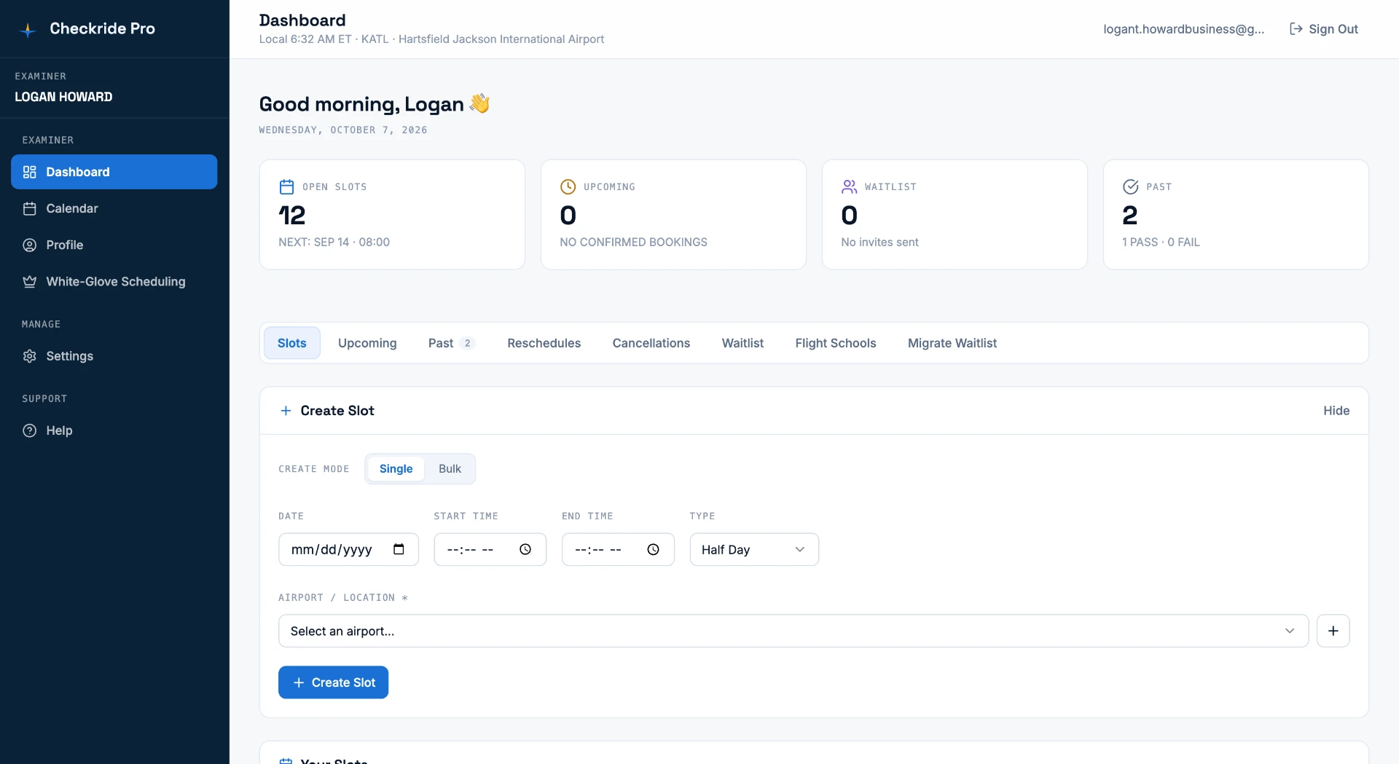Select Single create mode
The image size is (1399, 764).
pyautogui.click(x=396, y=469)
